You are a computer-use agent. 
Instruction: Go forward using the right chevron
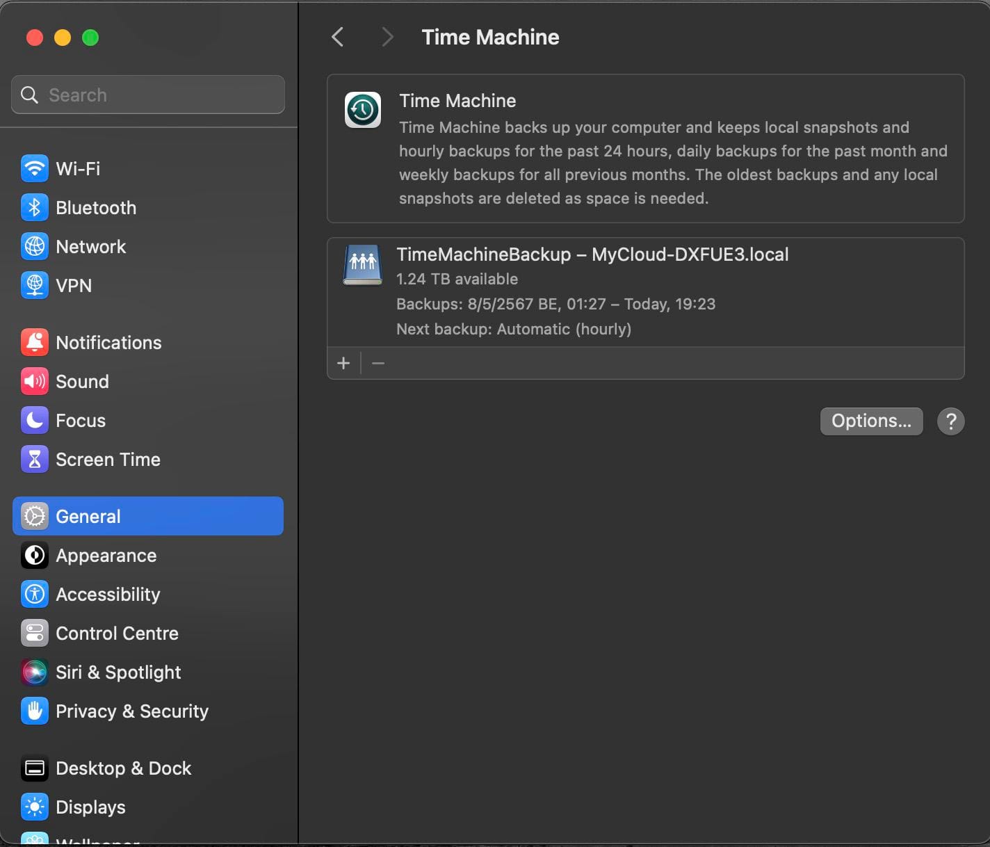387,37
